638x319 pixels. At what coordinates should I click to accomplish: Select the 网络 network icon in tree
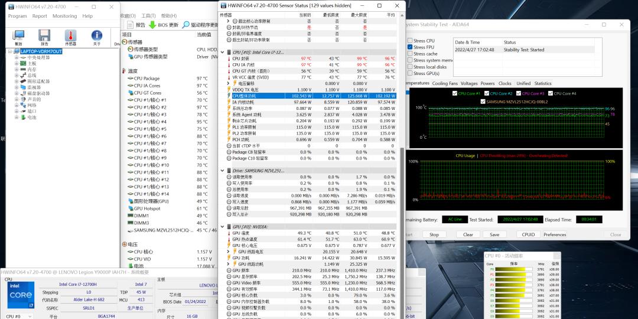(23, 105)
